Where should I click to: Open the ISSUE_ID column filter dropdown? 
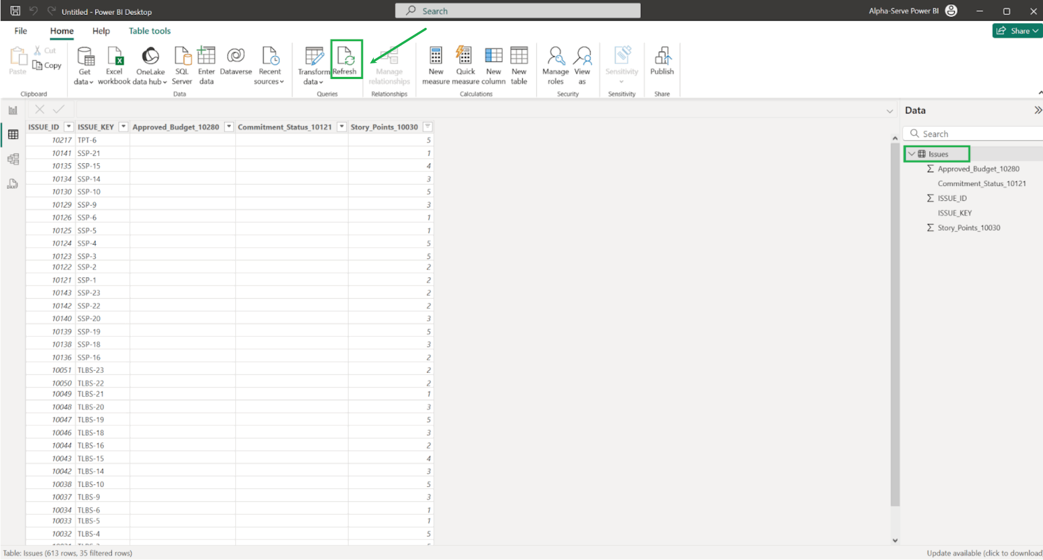pos(69,127)
